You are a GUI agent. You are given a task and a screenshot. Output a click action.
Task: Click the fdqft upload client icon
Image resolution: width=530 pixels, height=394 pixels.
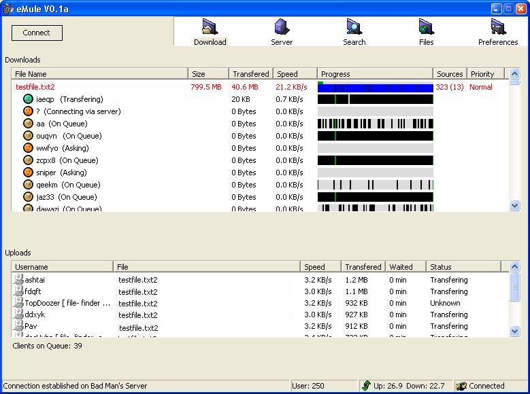click(x=18, y=291)
